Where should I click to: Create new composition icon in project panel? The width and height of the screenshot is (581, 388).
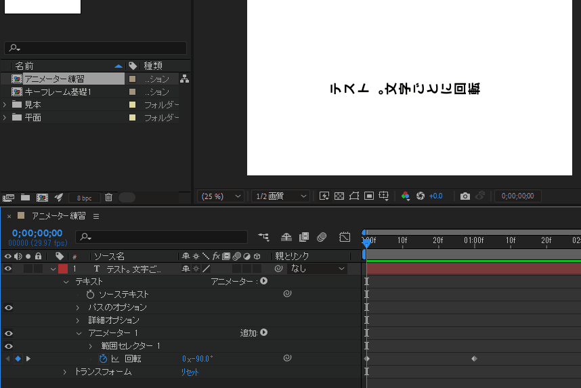[42, 198]
